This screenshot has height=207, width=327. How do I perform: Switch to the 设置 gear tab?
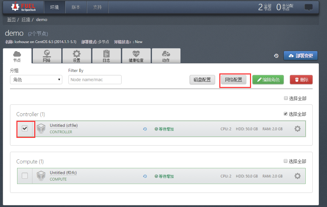point(77,56)
